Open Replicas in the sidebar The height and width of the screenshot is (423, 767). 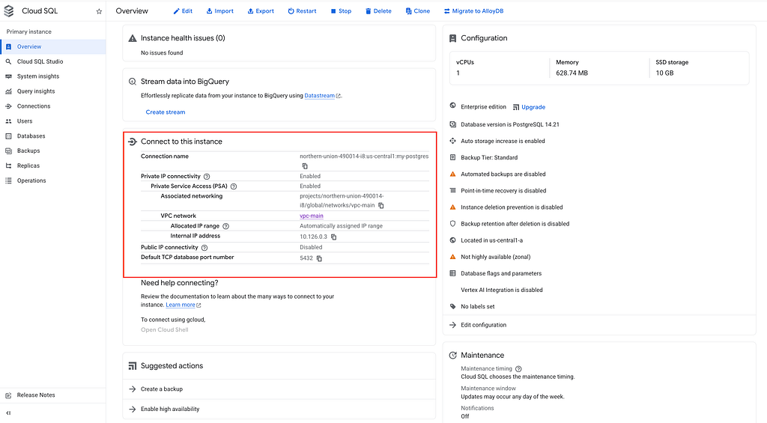point(53,165)
